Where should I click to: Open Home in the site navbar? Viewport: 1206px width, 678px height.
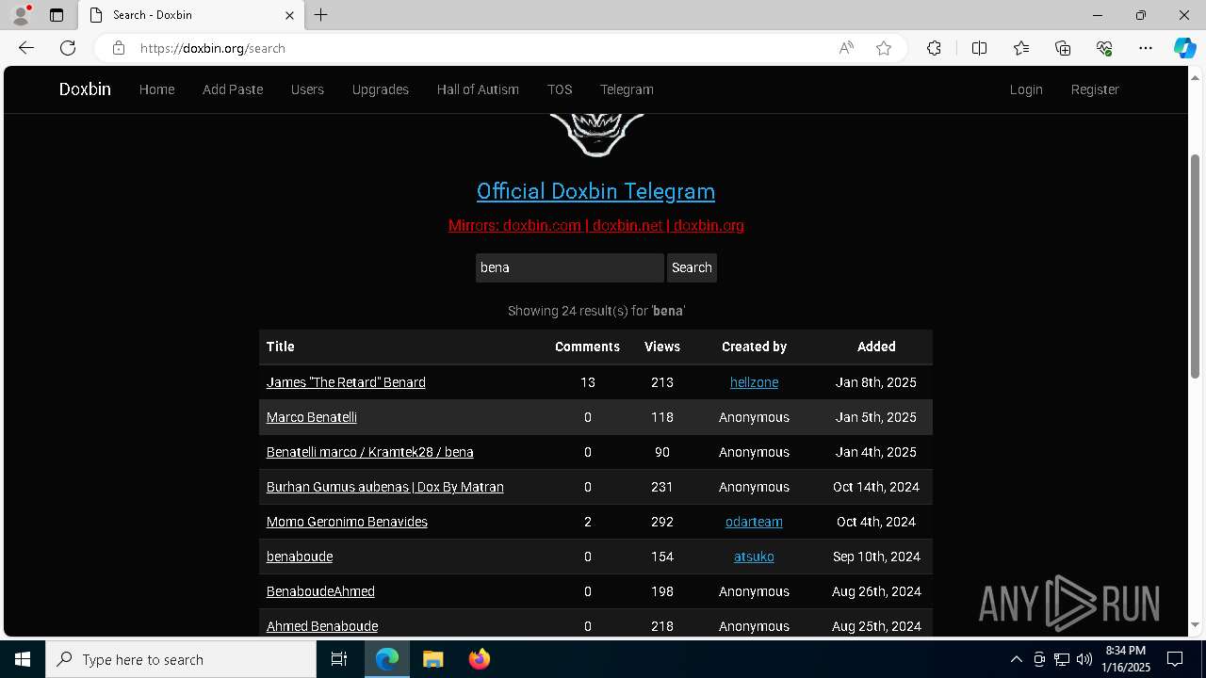point(156,89)
